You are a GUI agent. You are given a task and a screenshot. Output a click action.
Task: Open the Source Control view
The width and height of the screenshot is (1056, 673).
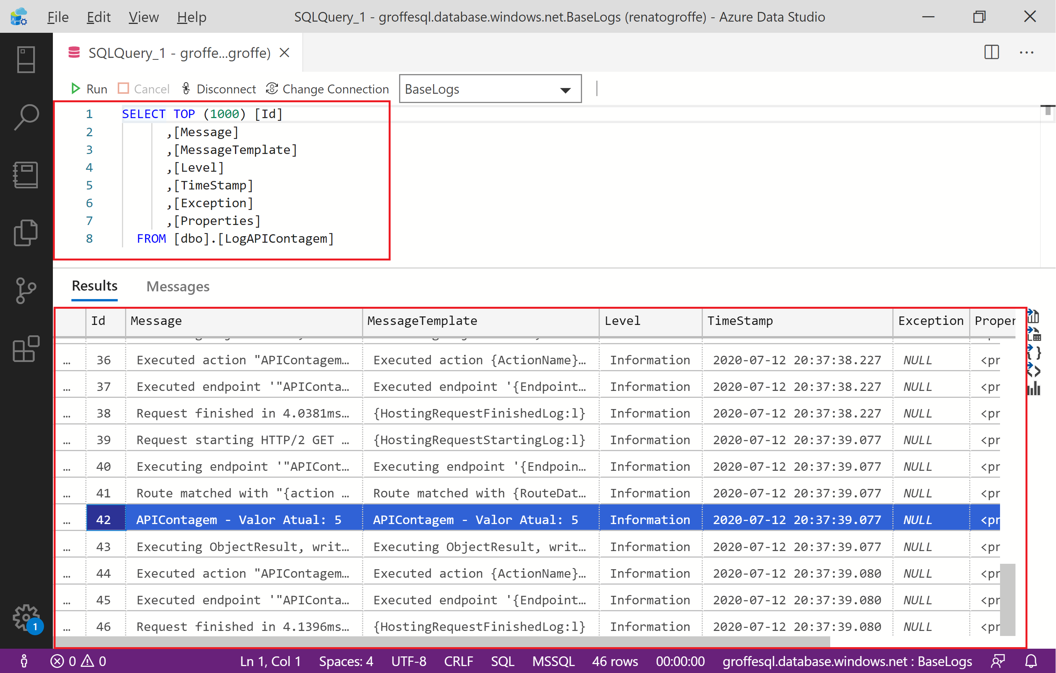click(26, 290)
